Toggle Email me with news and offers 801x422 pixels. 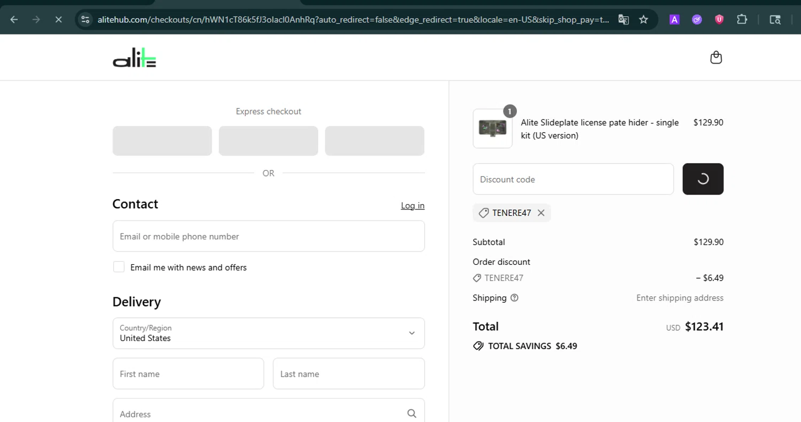pos(119,267)
